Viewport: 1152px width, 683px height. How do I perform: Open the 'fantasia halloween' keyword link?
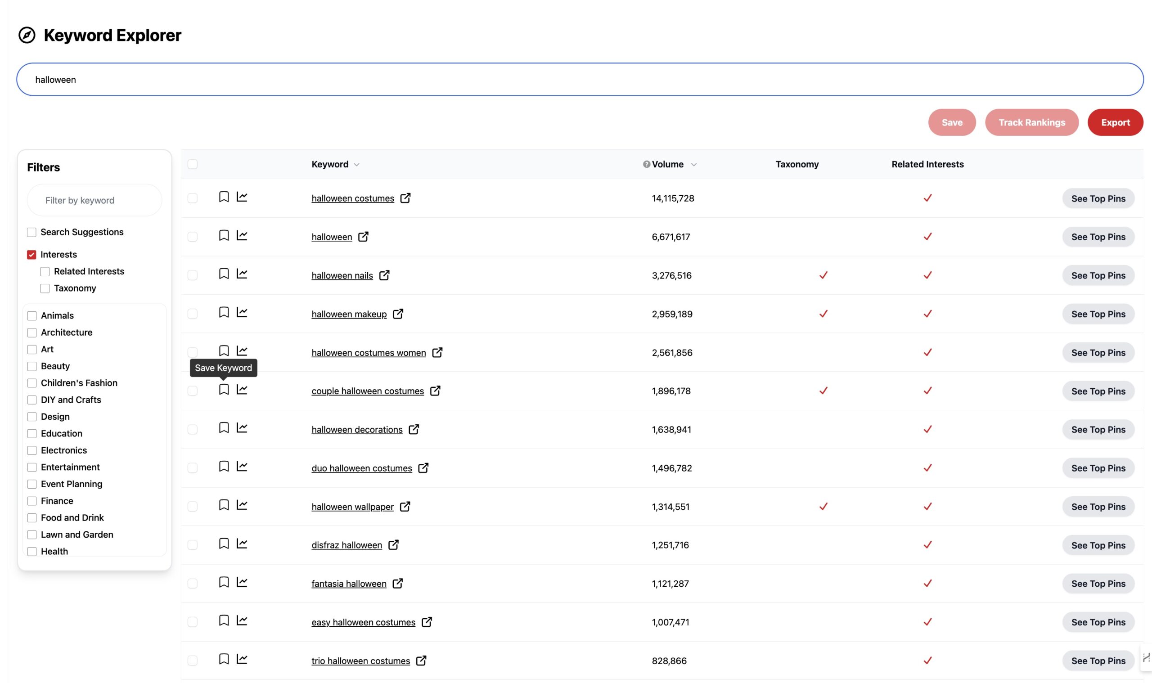coord(348,584)
